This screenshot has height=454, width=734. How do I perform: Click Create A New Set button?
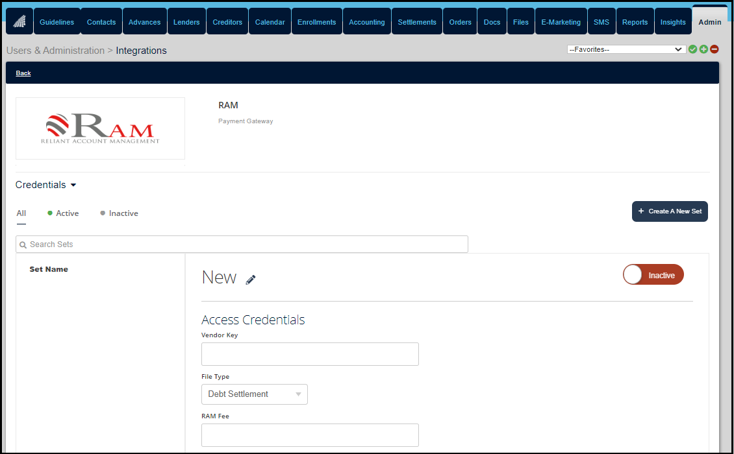click(x=670, y=211)
